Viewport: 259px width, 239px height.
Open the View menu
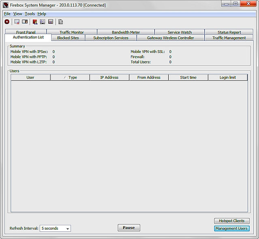[18, 14]
